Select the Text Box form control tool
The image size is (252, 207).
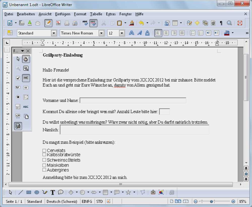point(26,78)
